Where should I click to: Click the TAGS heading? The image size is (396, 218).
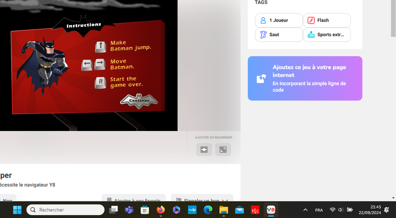coord(261,2)
